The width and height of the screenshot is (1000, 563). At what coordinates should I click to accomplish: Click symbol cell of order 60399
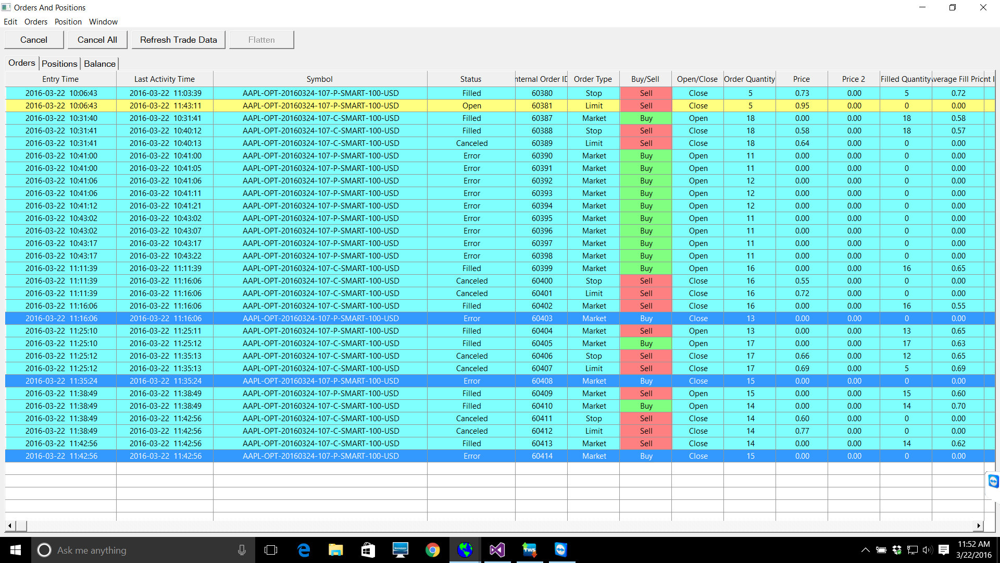[x=320, y=268]
